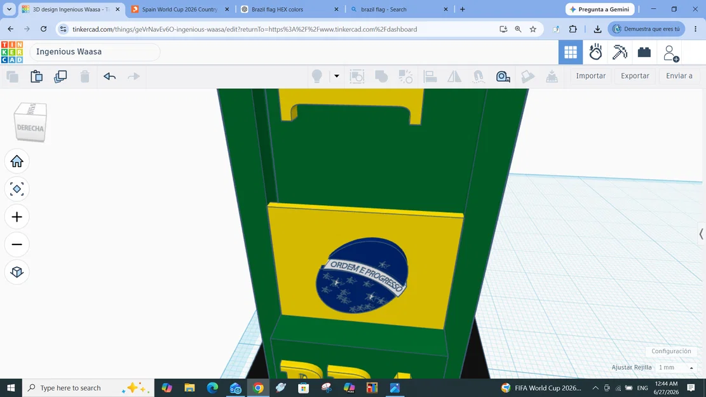The image size is (706, 397).
Task: Zoom in with the plus button
Action: pyautogui.click(x=17, y=217)
